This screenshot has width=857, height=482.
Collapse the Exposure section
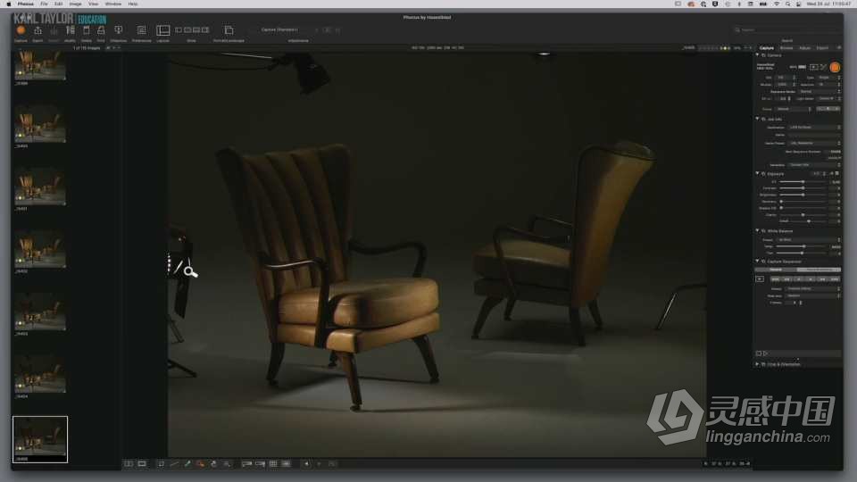pyautogui.click(x=758, y=173)
